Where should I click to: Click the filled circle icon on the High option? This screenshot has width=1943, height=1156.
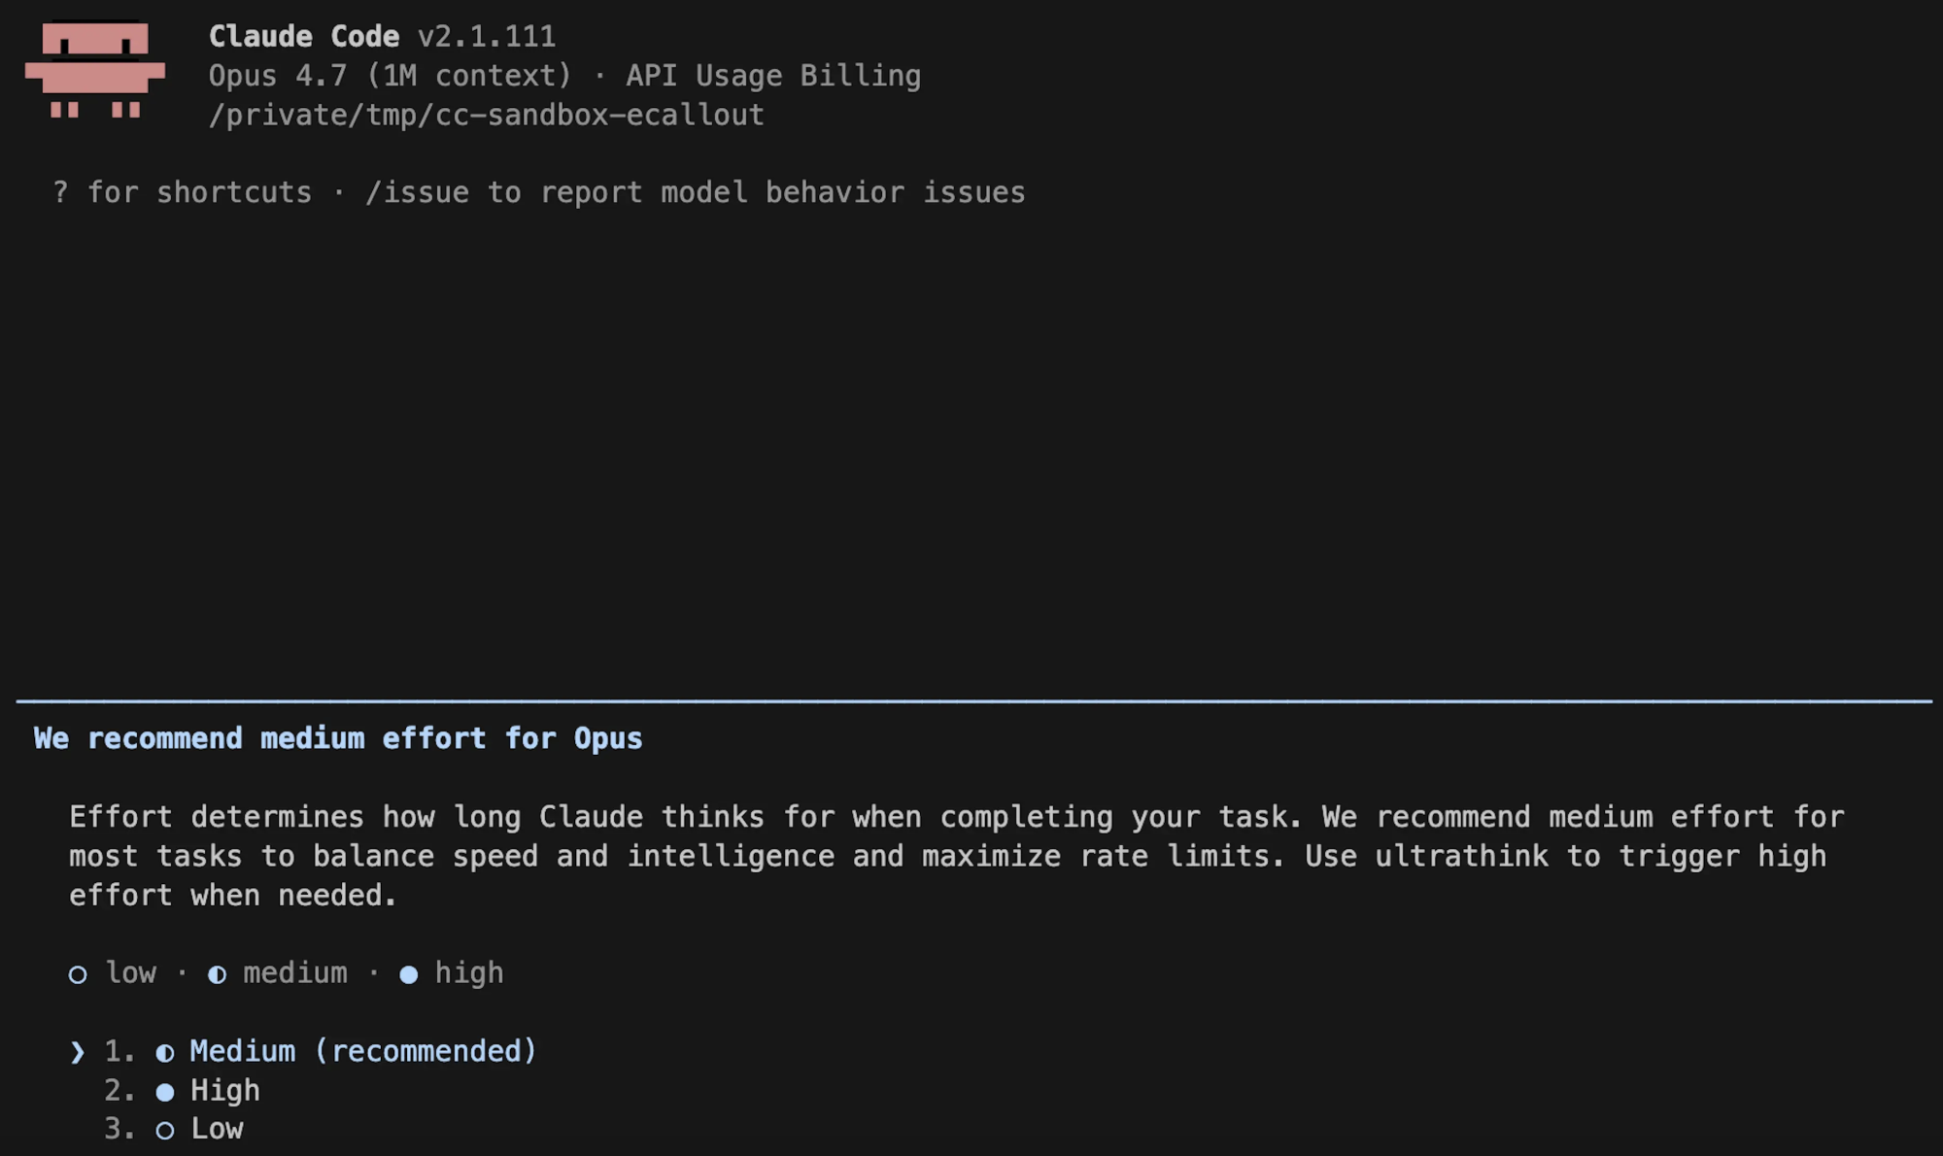(165, 1092)
